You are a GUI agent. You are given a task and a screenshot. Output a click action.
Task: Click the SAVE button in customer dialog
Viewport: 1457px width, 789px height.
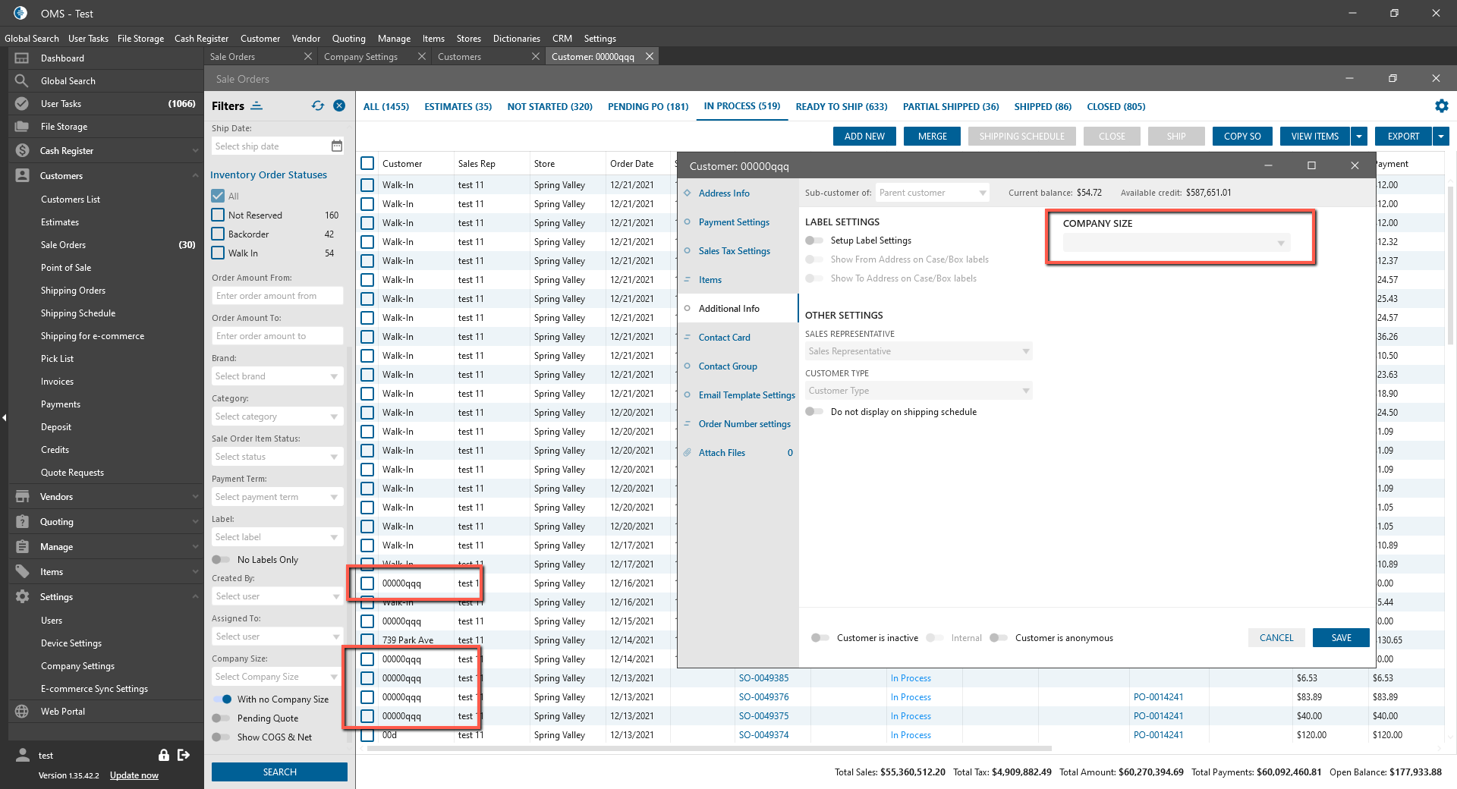pos(1340,638)
